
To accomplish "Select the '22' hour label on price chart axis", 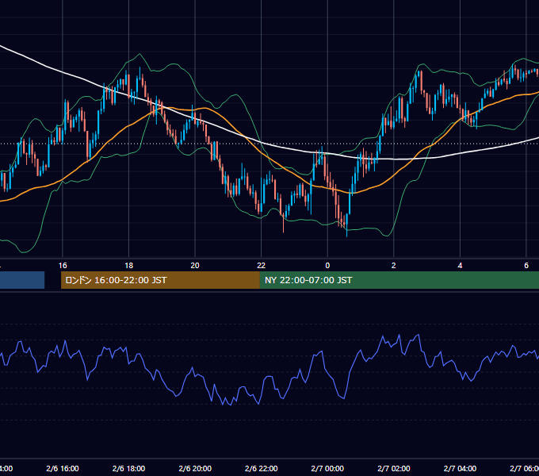I will [x=262, y=266].
